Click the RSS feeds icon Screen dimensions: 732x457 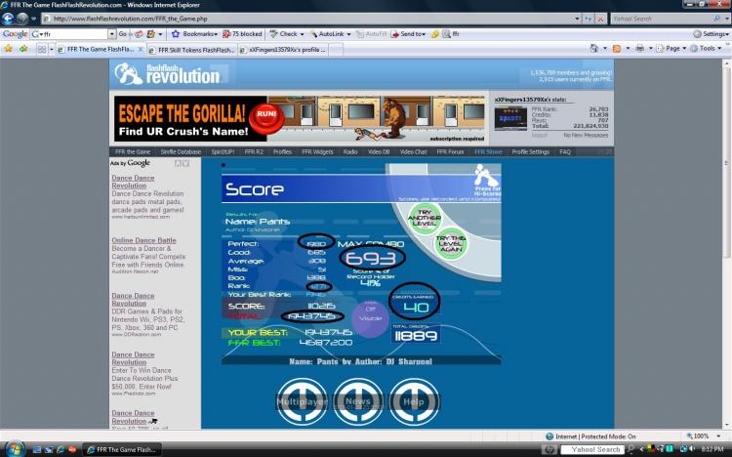pyautogui.click(x=617, y=49)
